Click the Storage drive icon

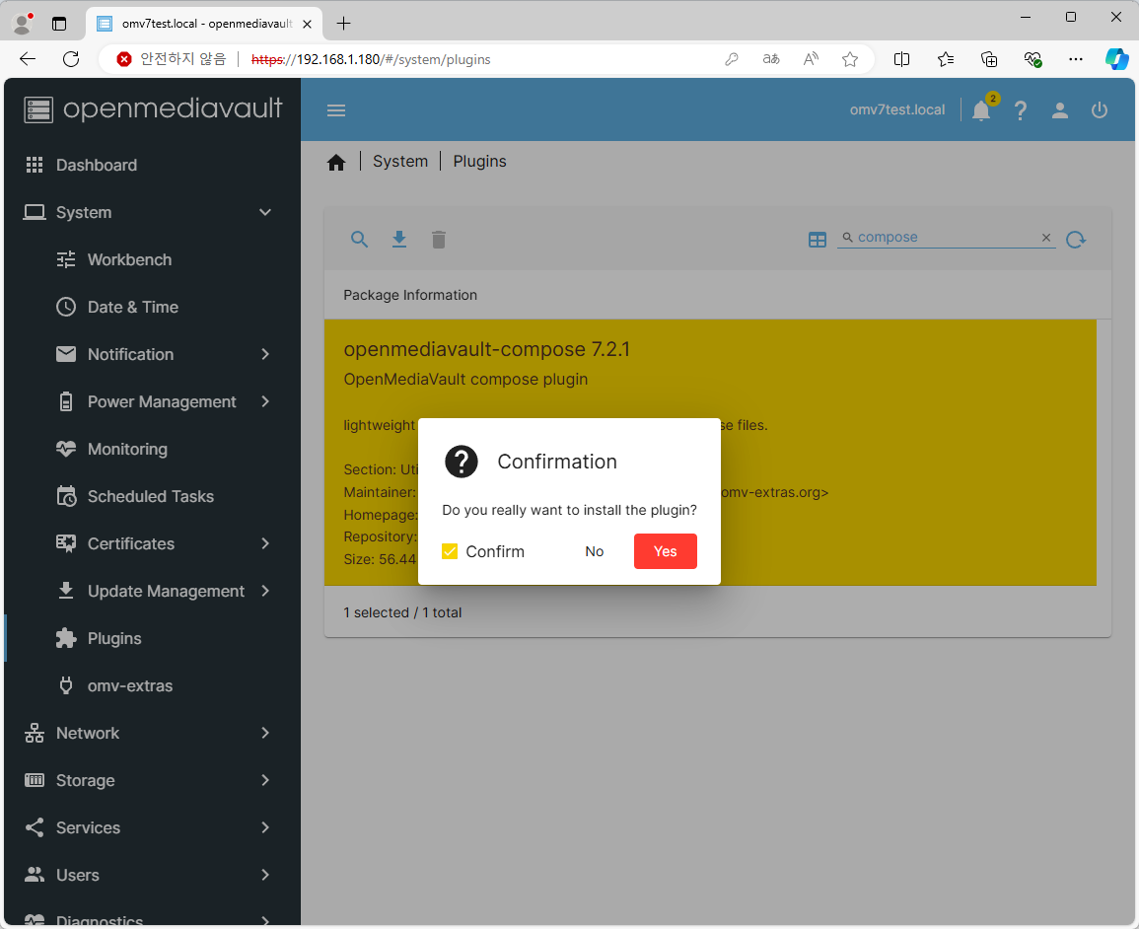click(x=35, y=780)
